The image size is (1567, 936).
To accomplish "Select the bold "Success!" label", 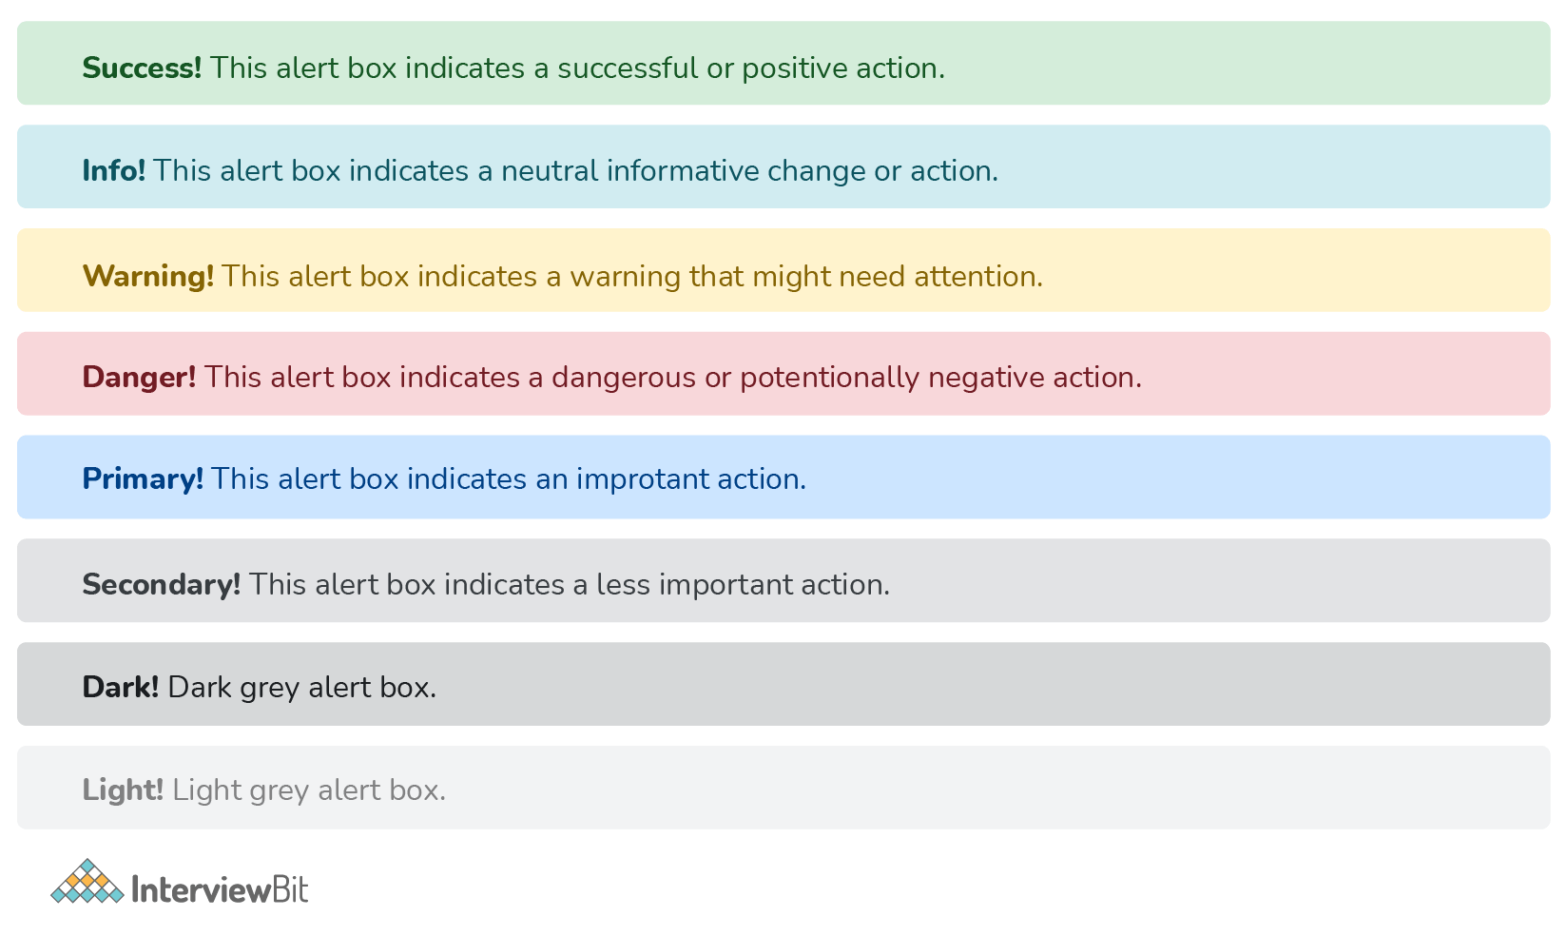I will pos(142,68).
